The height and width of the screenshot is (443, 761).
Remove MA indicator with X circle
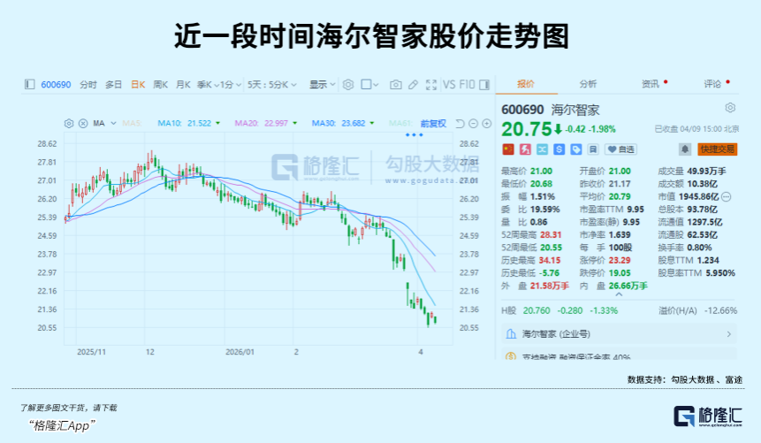coord(83,124)
